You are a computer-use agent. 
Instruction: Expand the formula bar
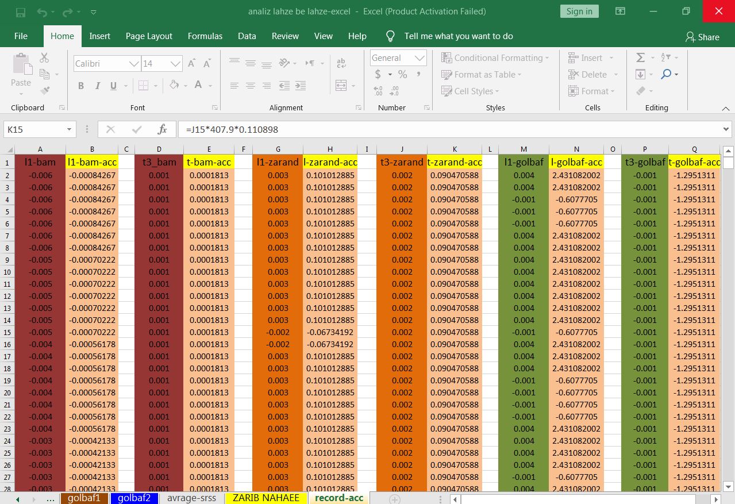[x=726, y=129]
